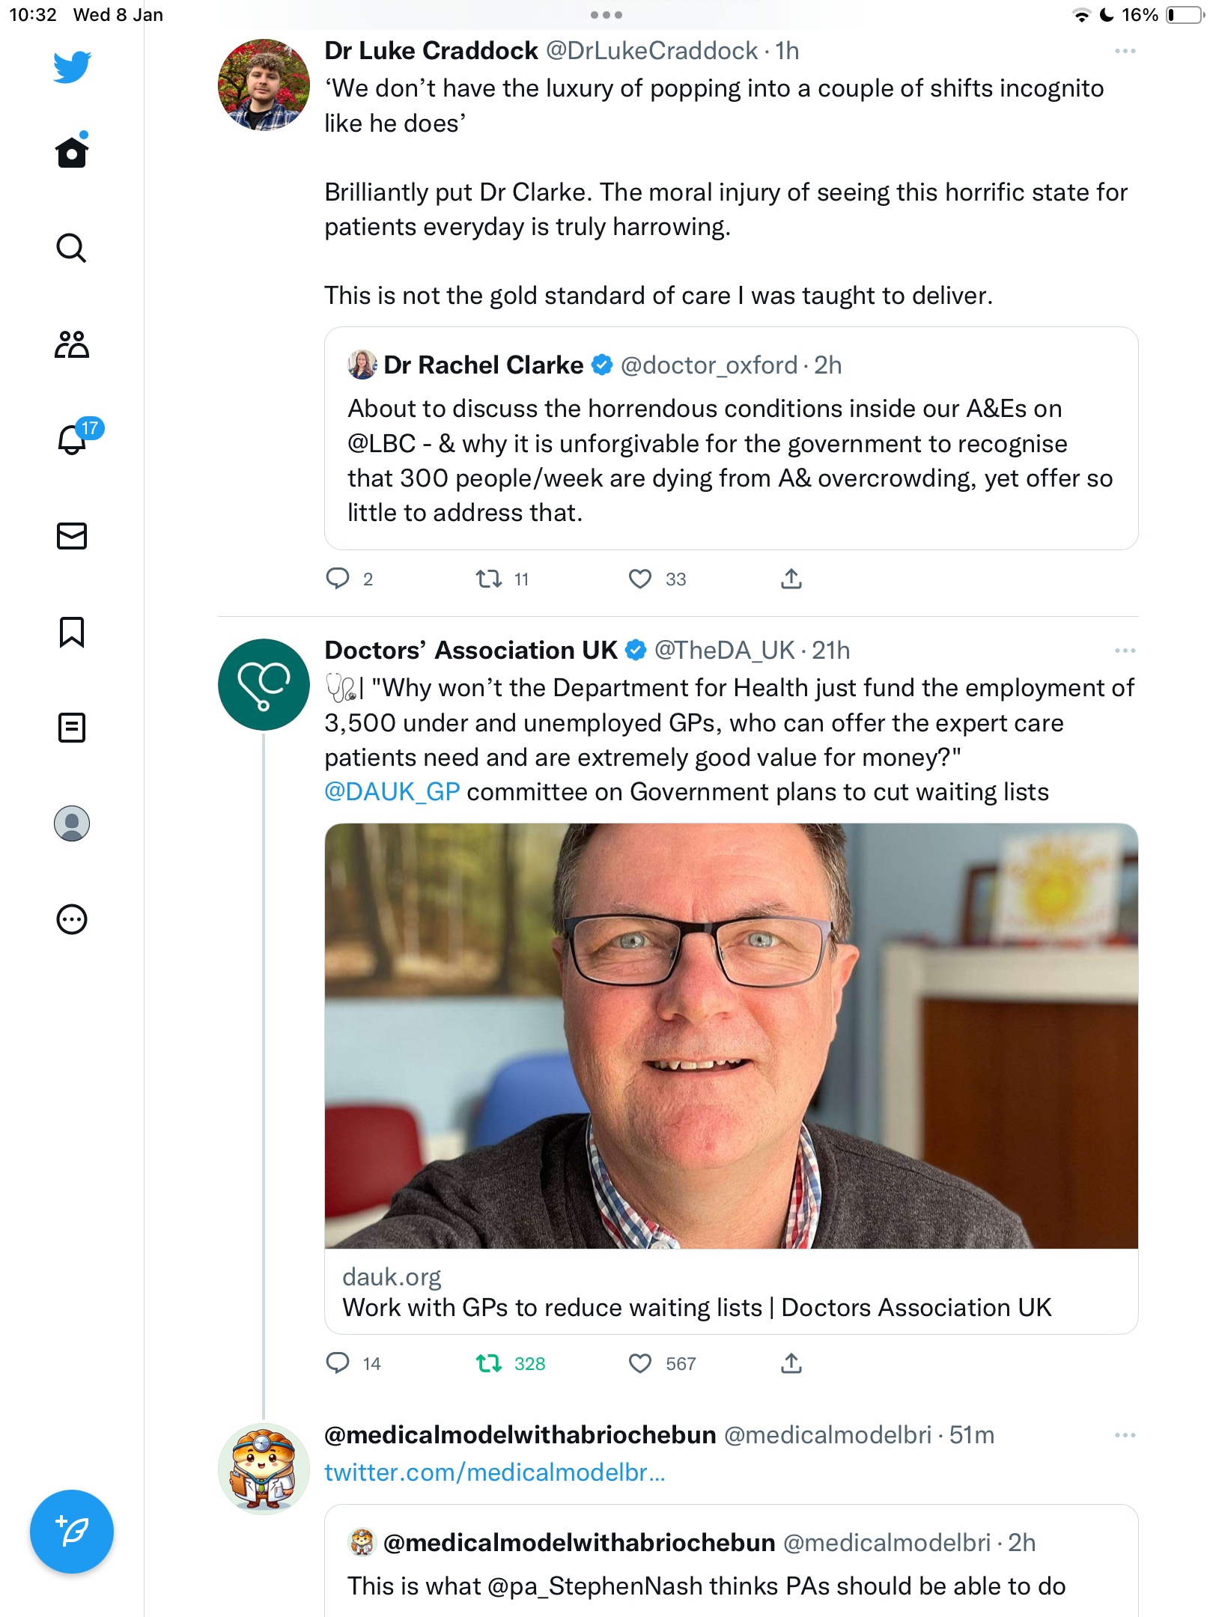1213x1617 pixels.
Task: Share Dr Luke Craddock's tweet
Action: click(791, 579)
